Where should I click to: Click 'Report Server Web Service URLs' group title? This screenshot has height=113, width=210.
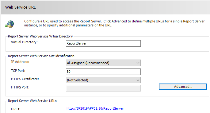coord(32,101)
